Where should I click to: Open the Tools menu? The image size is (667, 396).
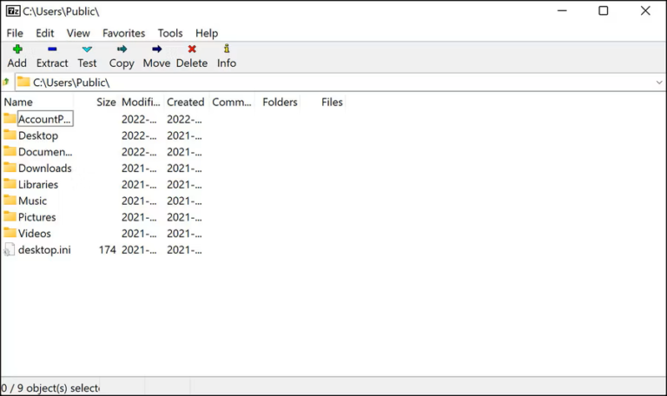click(x=170, y=33)
